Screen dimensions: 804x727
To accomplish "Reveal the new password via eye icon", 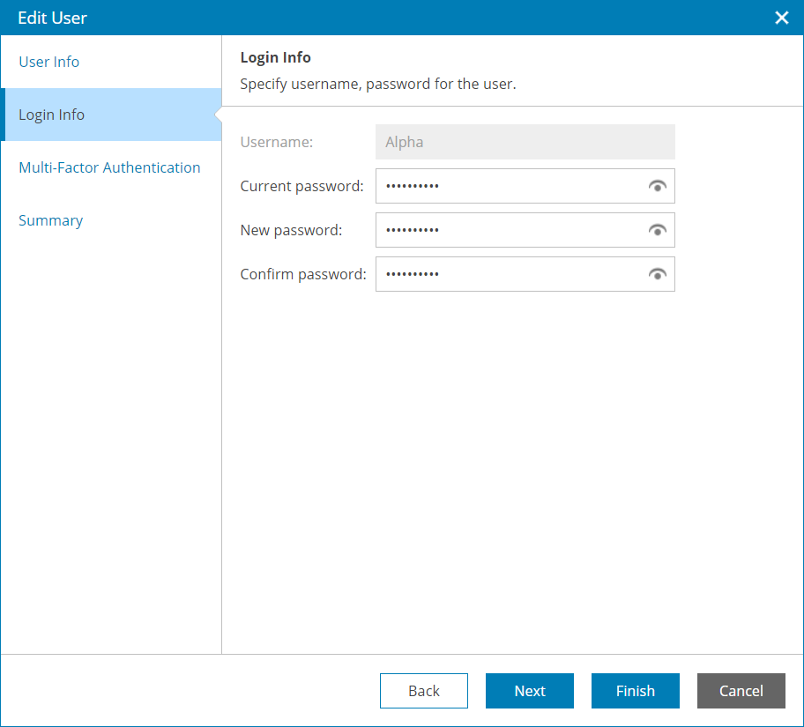I will coord(657,230).
